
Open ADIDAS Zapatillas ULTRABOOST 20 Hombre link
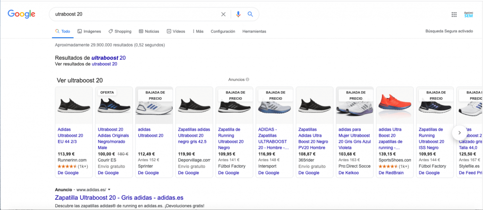tap(274, 139)
